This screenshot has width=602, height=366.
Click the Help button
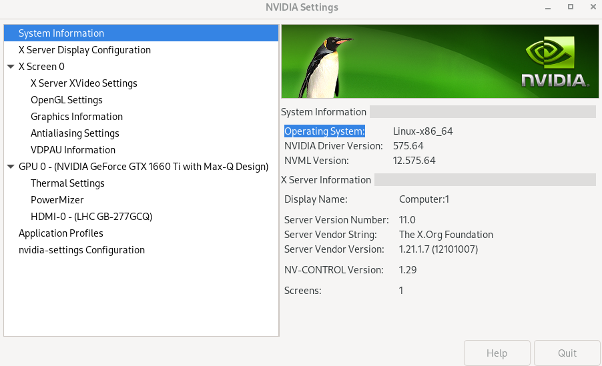[x=497, y=353]
